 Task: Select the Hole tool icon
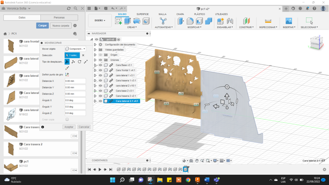click(146, 21)
